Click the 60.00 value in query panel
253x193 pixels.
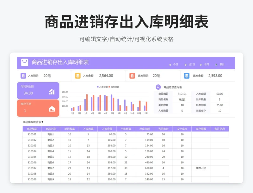tap(219, 94)
